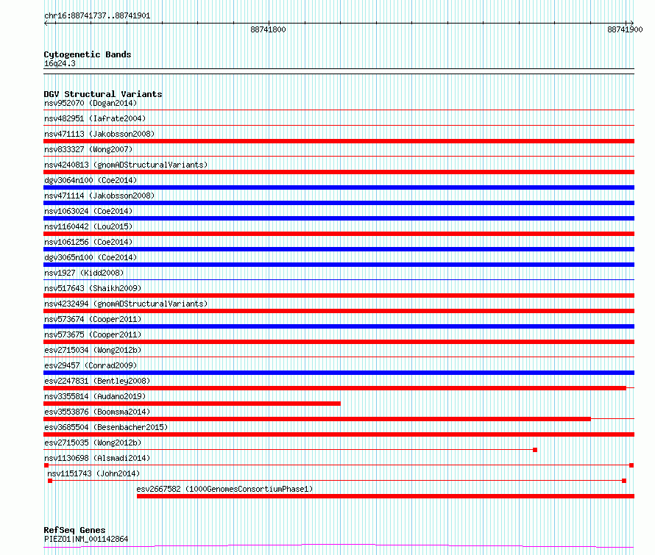Select variant esv2667582 (1000GenomesConsortiumPhase1) label

(224, 489)
